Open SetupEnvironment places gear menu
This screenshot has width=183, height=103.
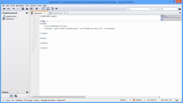coord(27,13)
